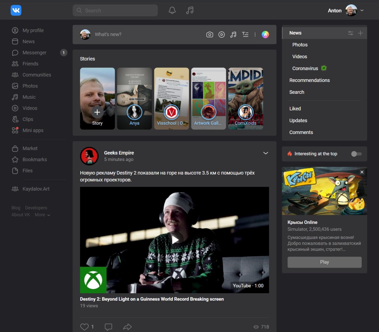The image size is (379, 332).
Task: Click the colorful poster background circle
Action: (265, 35)
